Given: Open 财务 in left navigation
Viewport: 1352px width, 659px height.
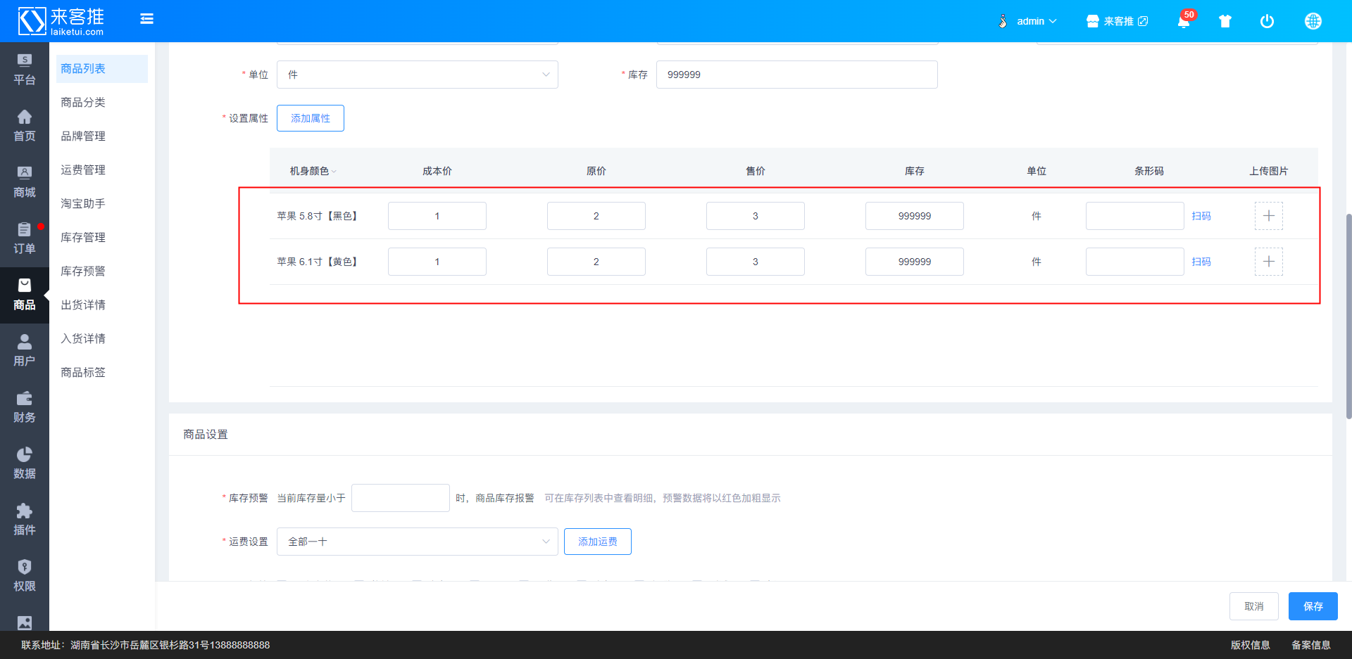Looking at the screenshot, I should coord(25,408).
